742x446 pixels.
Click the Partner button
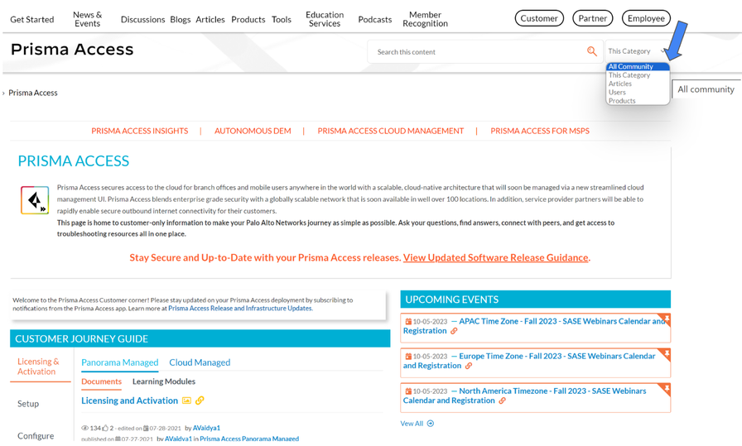point(592,18)
